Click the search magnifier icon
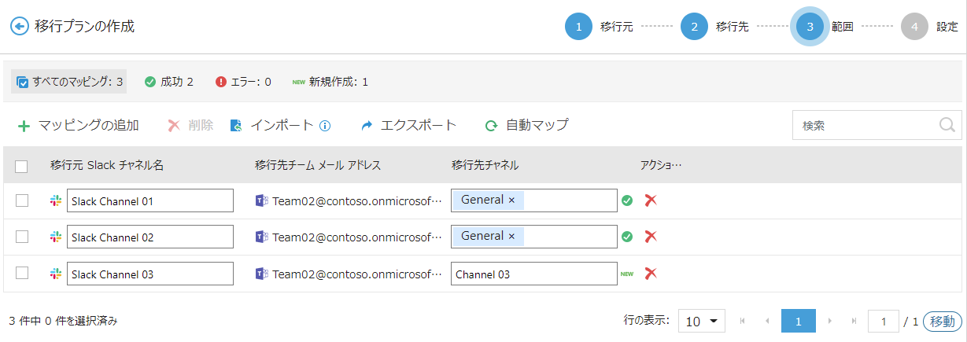967x342 pixels. coord(947,125)
